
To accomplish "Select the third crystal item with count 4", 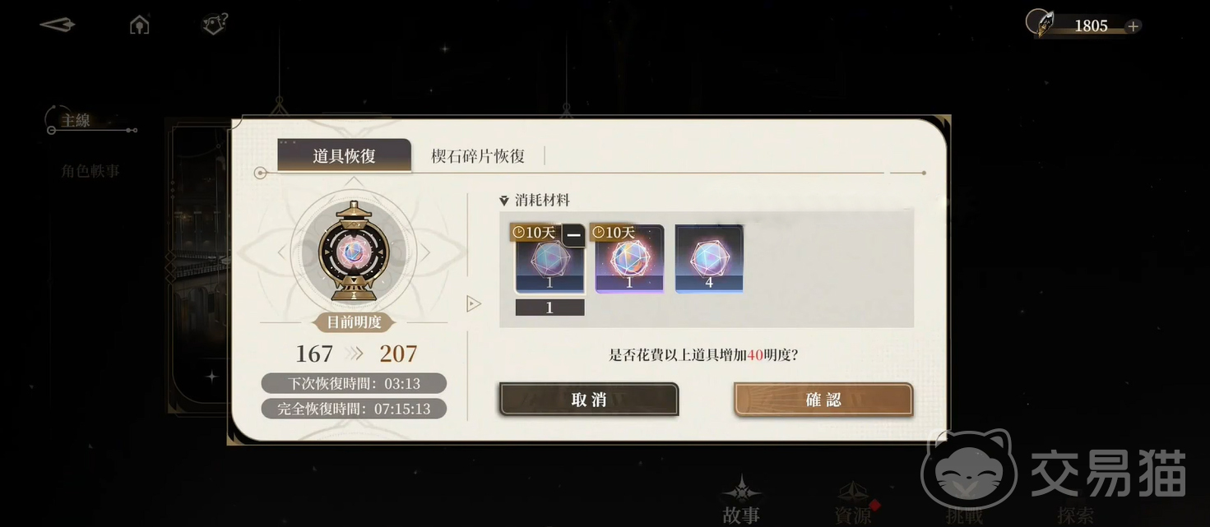I will [709, 258].
